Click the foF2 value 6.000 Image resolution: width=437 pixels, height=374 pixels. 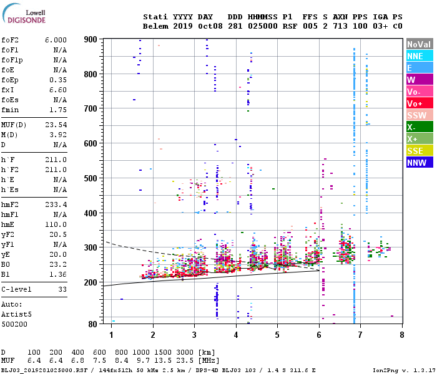[x=56, y=40]
